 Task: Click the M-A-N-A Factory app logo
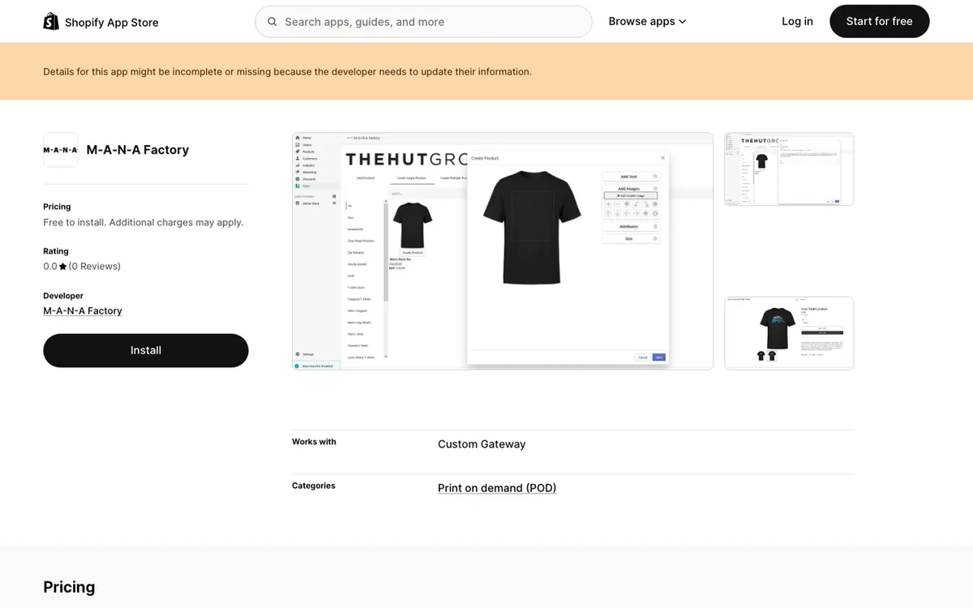tap(61, 150)
